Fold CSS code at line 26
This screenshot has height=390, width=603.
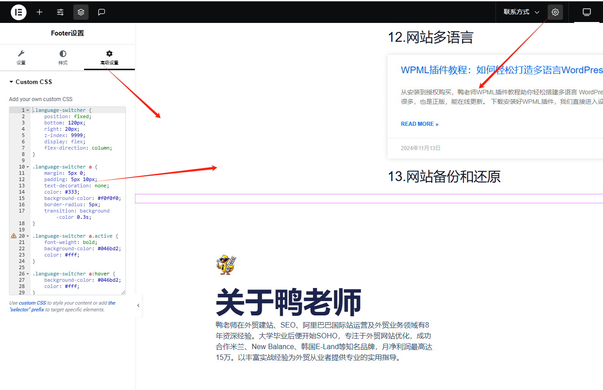point(27,274)
